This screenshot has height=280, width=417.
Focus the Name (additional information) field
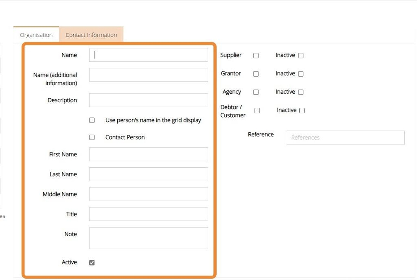click(149, 75)
